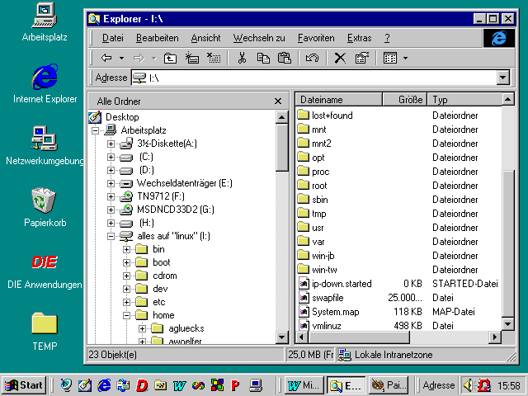Click the Paste clipboard icon
This screenshot has height=396, width=528.
click(x=285, y=59)
